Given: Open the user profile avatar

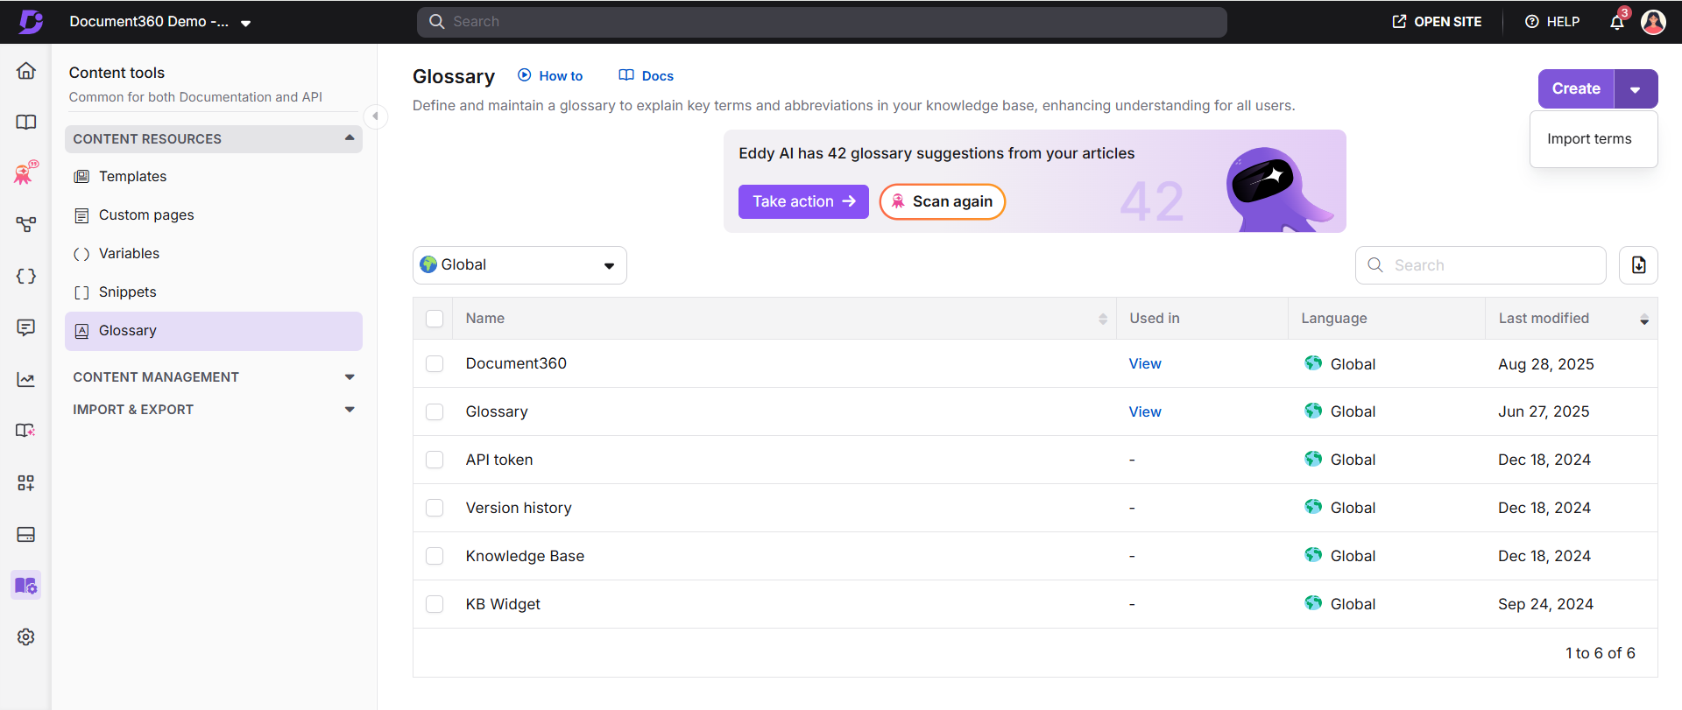Looking at the screenshot, I should coord(1653,22).
